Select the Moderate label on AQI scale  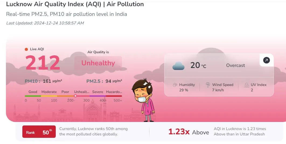click(49, 92)
